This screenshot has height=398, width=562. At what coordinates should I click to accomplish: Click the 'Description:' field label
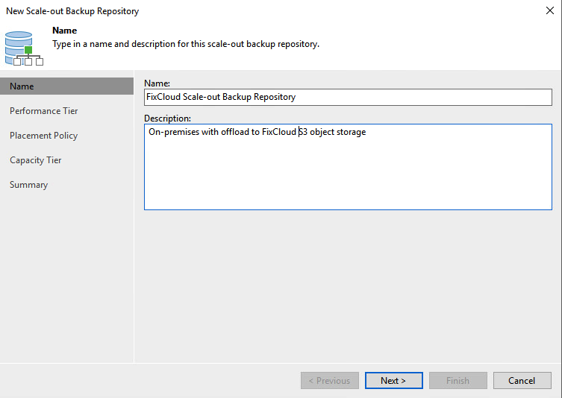[167, 118]
